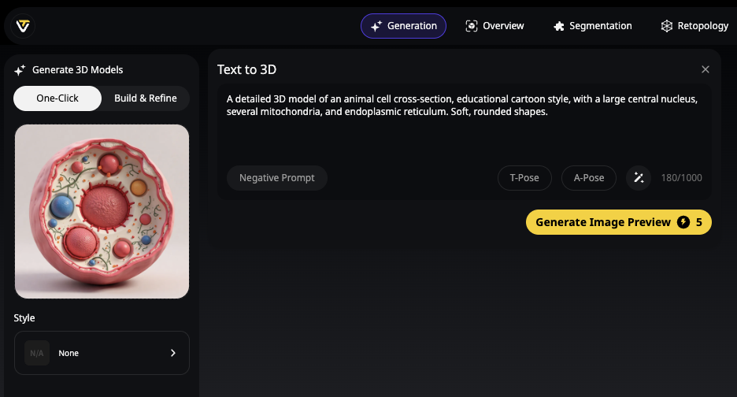This screenshot has height=397, width=737.
Task: Click the lightning credit icon on Generate button
Action: click(x=683, y=222)
